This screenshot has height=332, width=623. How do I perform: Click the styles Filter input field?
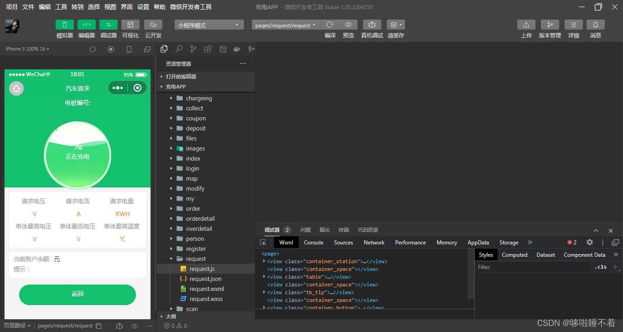click(534, 267)
